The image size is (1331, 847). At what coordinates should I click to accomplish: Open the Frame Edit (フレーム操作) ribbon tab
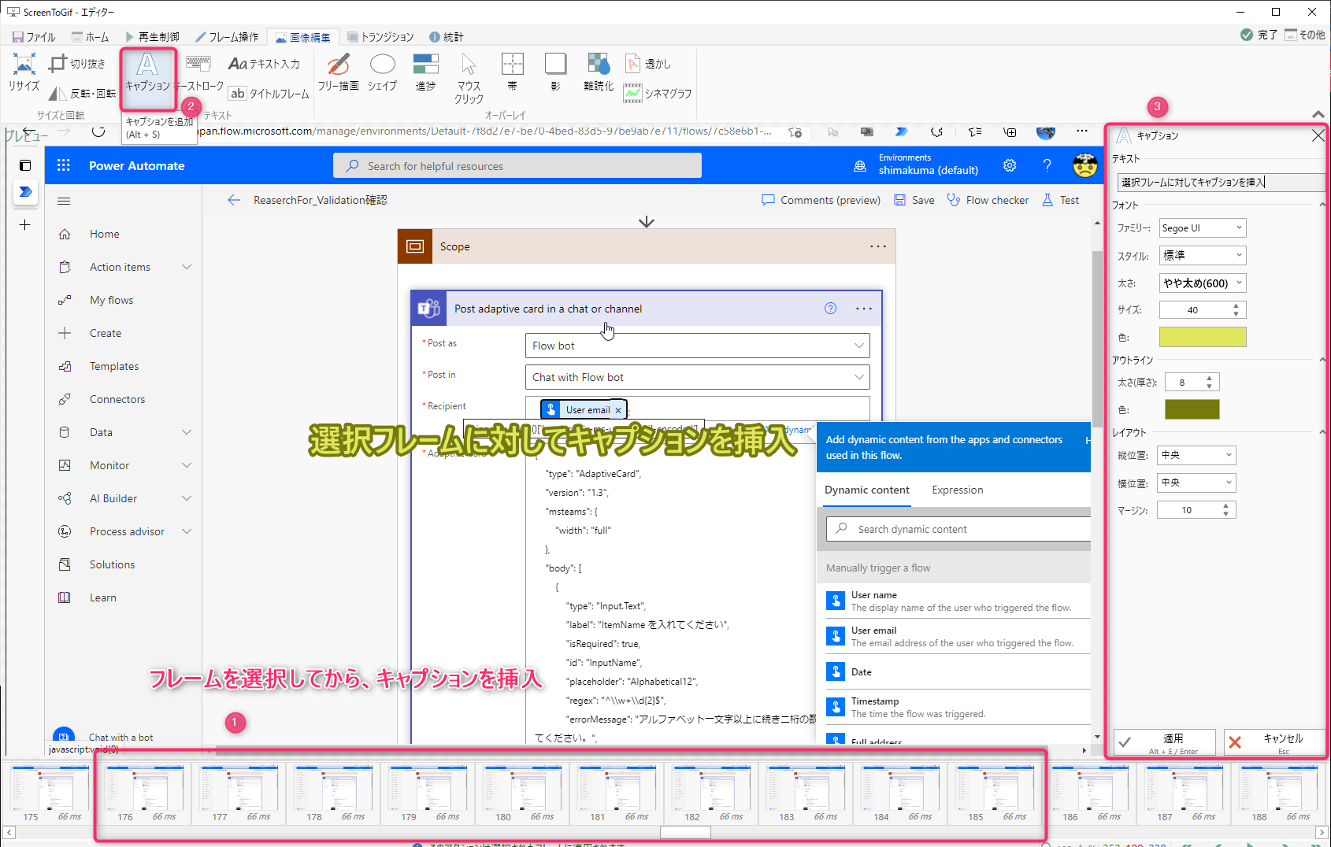tap(228, 37)
